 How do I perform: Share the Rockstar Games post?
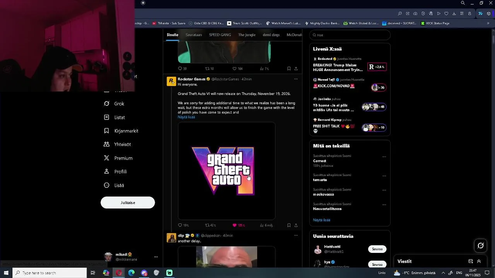coord(296,225)
